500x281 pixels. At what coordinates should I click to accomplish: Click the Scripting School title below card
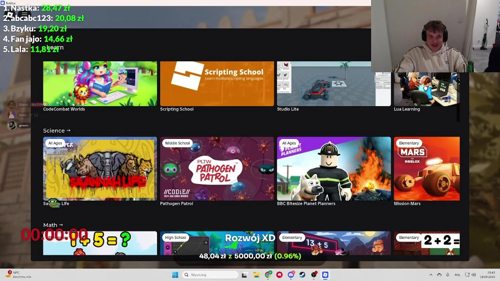pyautogui.click(x=177, y=109)
